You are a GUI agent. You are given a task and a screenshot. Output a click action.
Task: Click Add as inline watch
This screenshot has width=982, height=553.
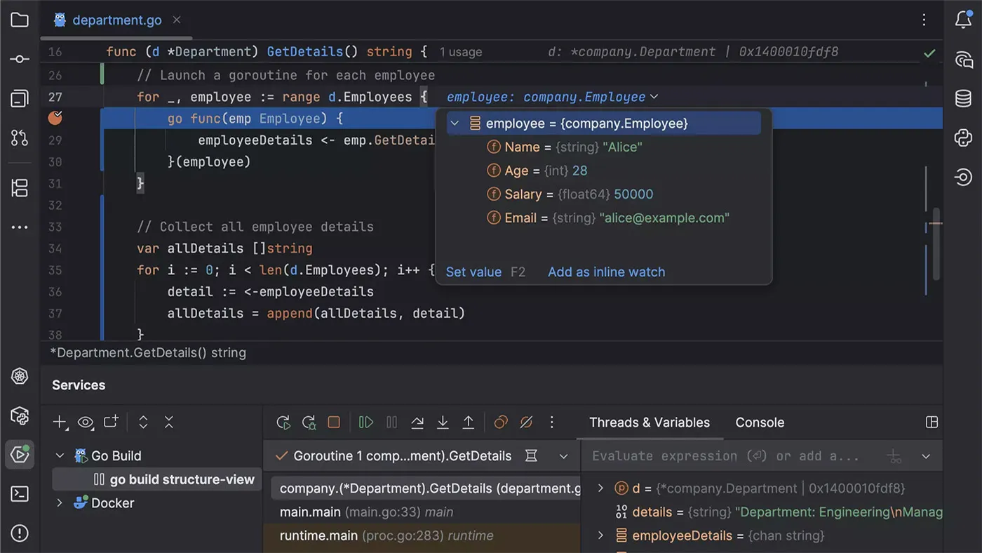[606, 272]
